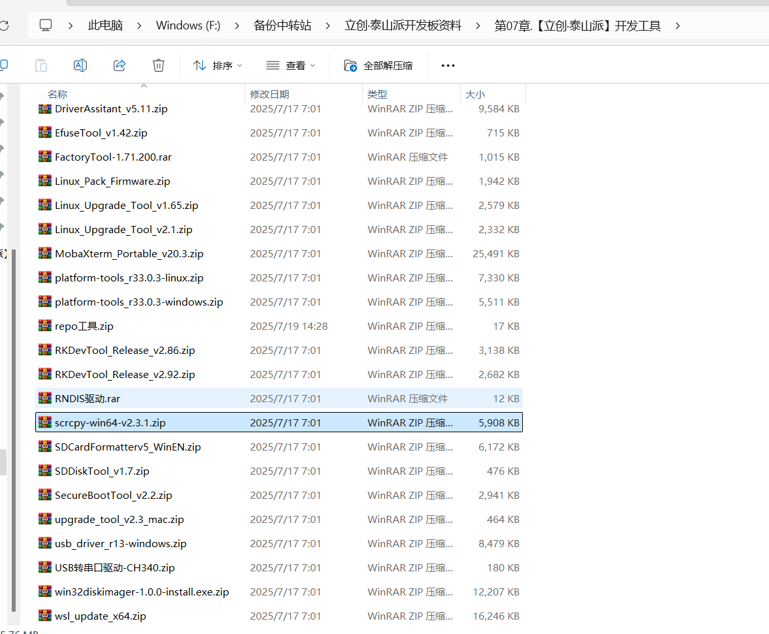769x634 pixels.
Task: Select file RNDIS驱动.rar
Action: point(279,398)
